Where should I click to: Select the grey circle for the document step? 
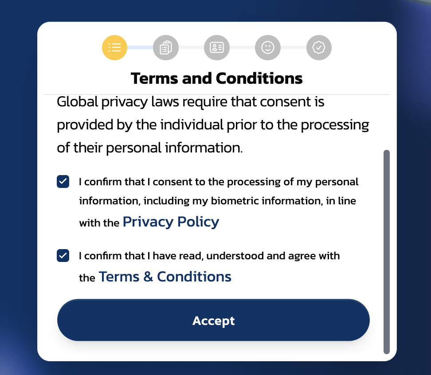point(165,47)
